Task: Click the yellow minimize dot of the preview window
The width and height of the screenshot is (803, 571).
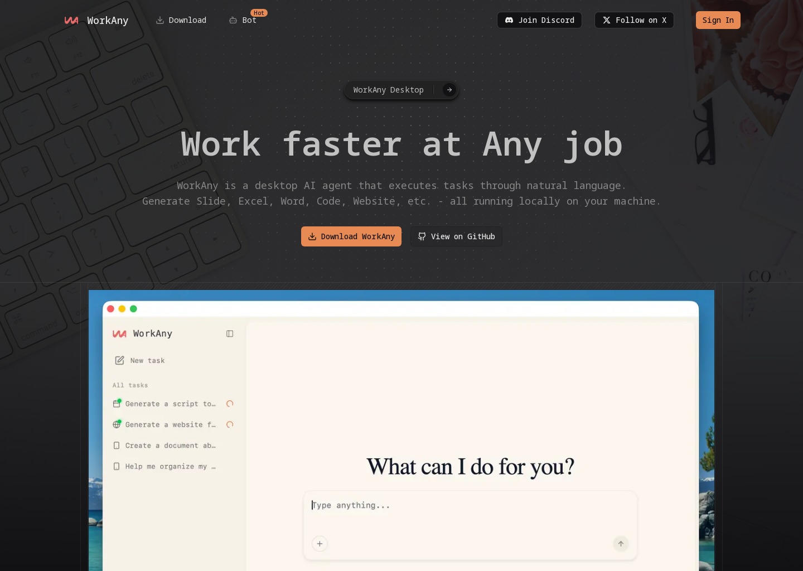Action: (122, 309)
